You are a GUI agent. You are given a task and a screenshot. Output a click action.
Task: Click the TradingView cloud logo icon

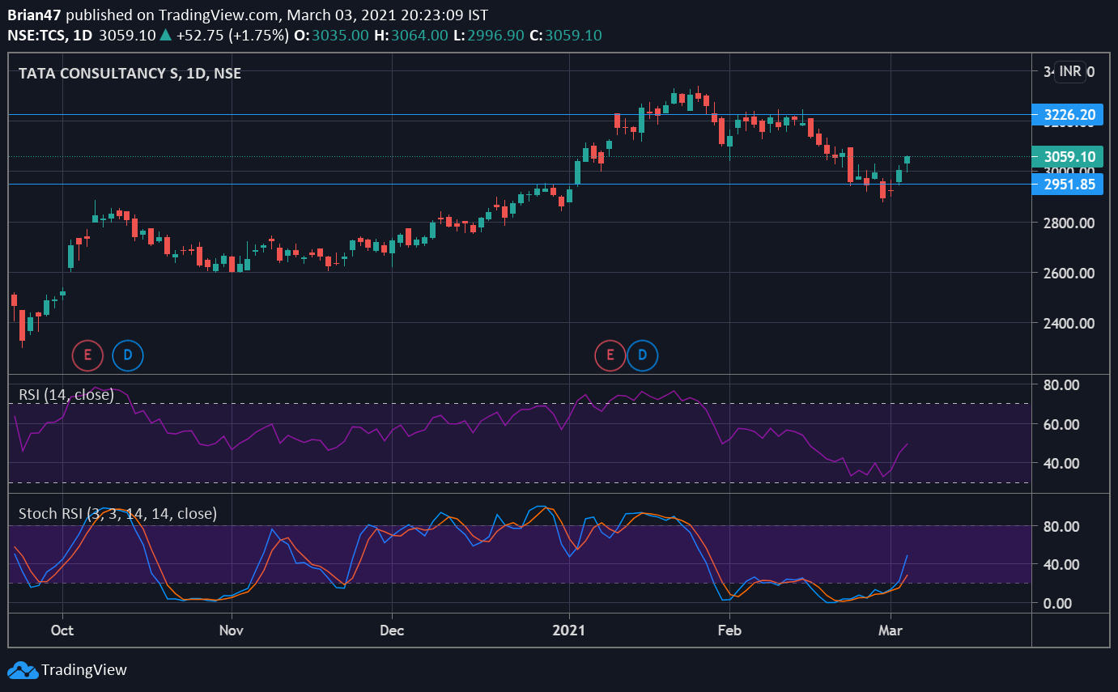pyautogui.click(x=23, y=670)
